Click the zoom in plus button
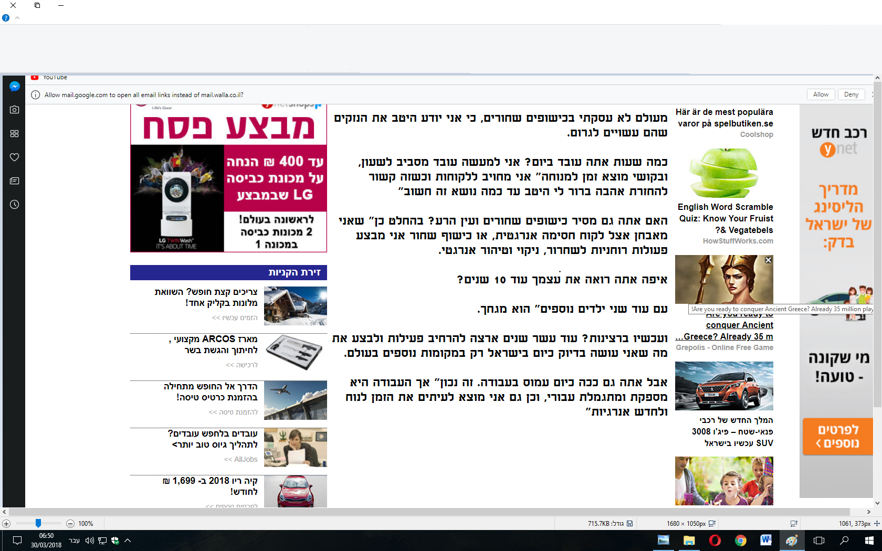This screenshot has height=551, width=882. [6, 524]
